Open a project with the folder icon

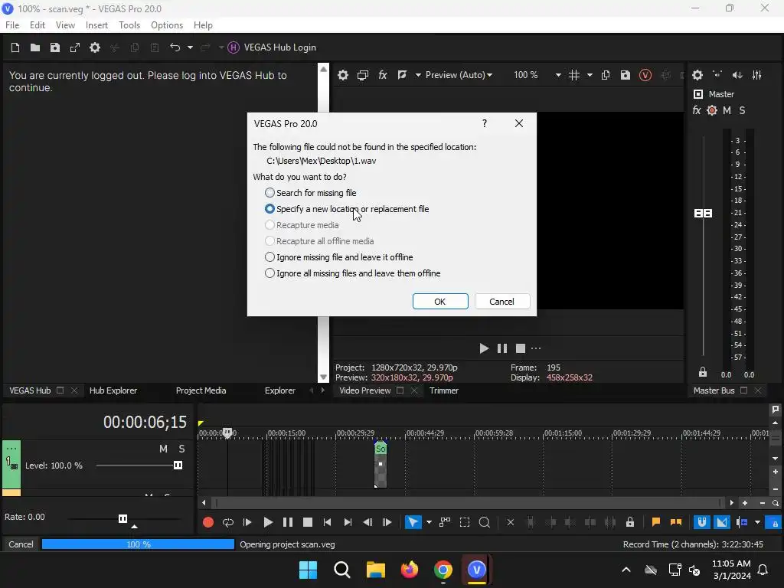point(35,47)
